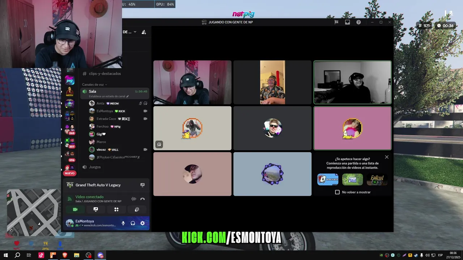Toggle noise suppression waveform icon
Image resolution: width=463 pixels, height=260 pixels.
tap(134, 199)
